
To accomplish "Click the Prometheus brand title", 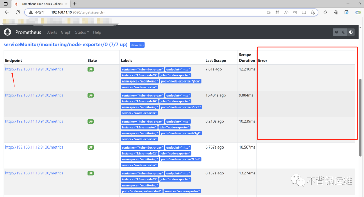I will click(28, 32).
